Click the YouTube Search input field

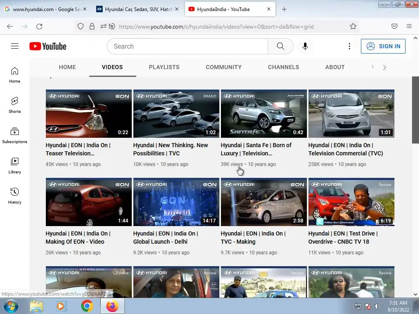point(187,46)
